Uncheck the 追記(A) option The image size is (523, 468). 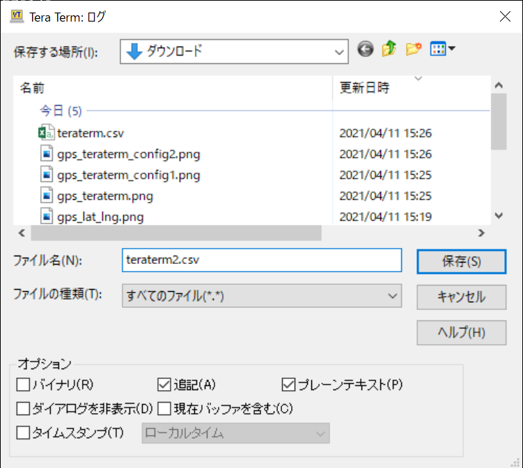164,384
